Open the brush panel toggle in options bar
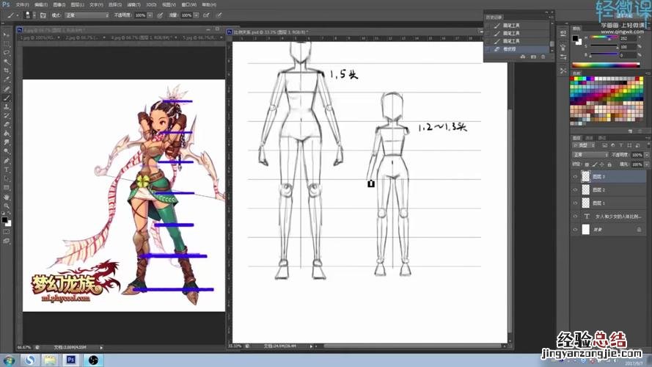This screenshot has width=652, height=367. tap(43, 15)
